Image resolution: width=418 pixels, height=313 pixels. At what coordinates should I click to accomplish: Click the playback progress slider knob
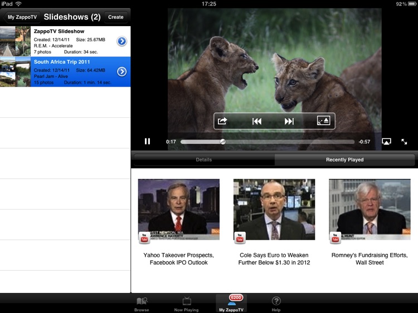pyautogui.click(x=223, y=142)
